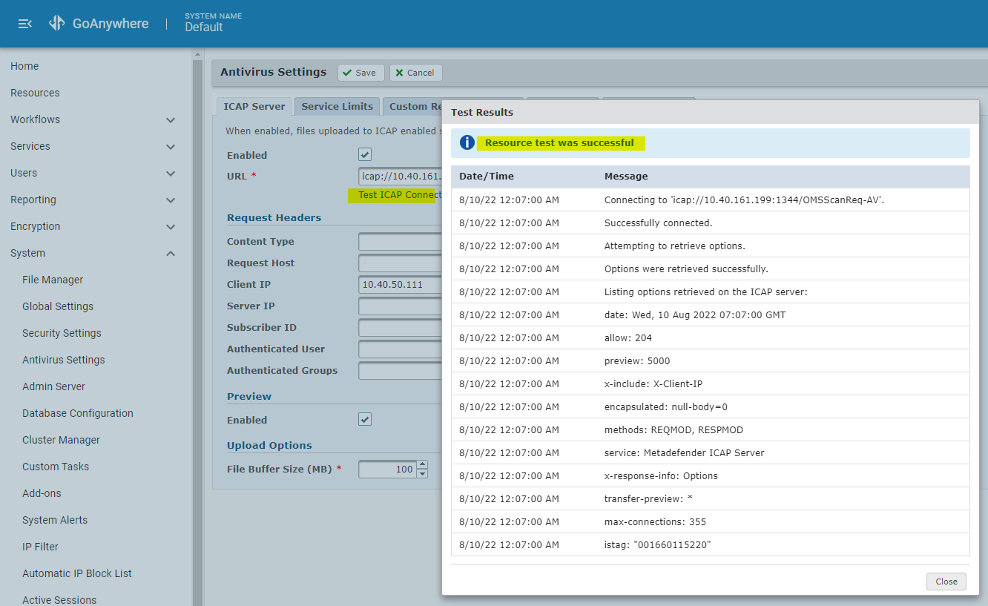
Task: Open Global Settings page
Action: pyautogui.click(x=58, y=306)
